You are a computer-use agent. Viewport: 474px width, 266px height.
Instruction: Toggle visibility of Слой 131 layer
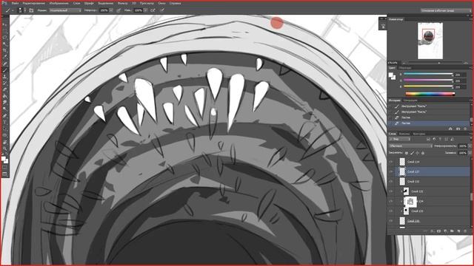coord(391,191)
